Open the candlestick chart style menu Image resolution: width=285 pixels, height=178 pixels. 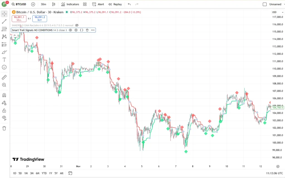54,4
